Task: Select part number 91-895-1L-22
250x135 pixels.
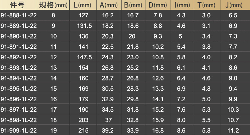Action: click(19, 88)
